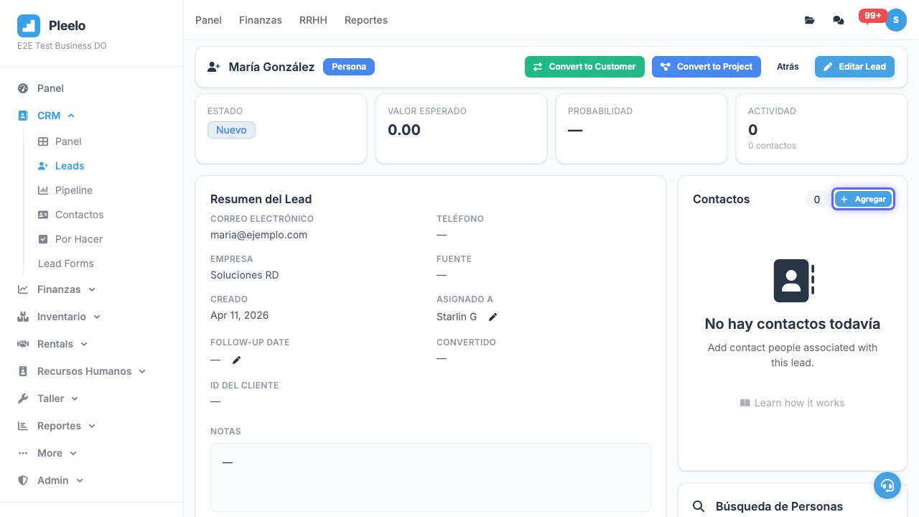The height and width of the screenshot is (517, 919).
Task: Click the company name Soluciones RD
Action: click(x=244, y=275)
